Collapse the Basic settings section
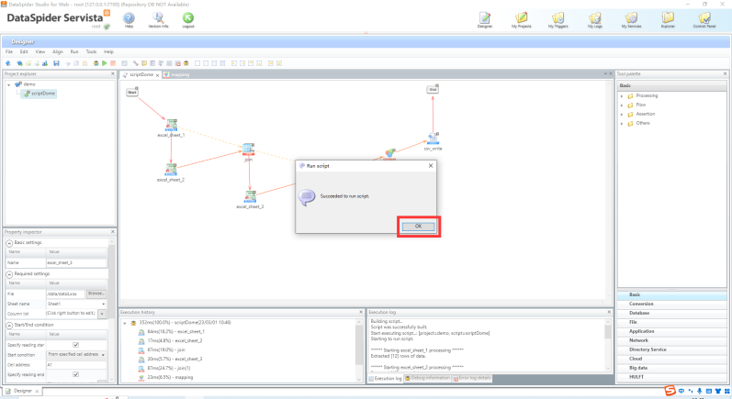Image resolution: width=732 pixels, height=399 pixels. [9, 243]
